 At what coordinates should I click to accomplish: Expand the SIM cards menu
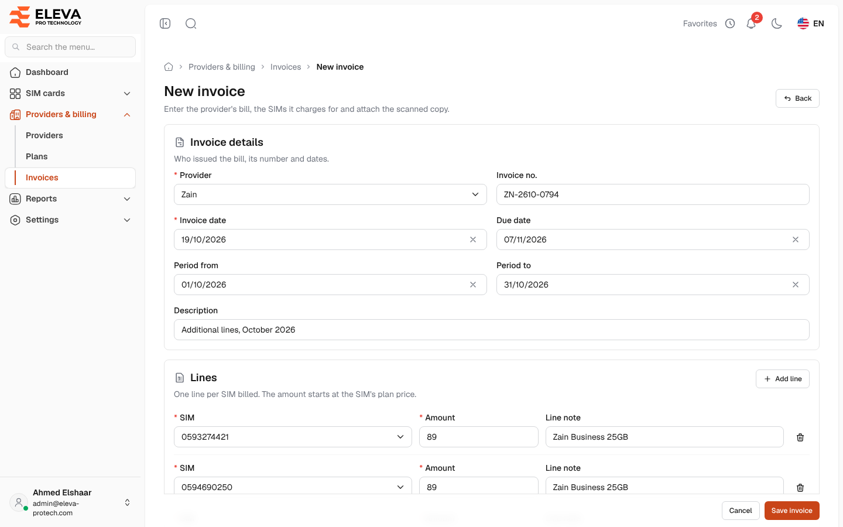coord(70,93)
